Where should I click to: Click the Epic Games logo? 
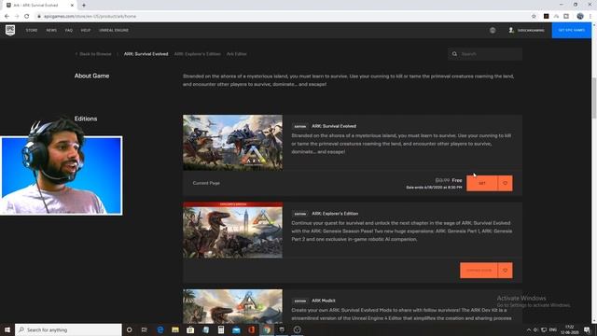[10, 30]
